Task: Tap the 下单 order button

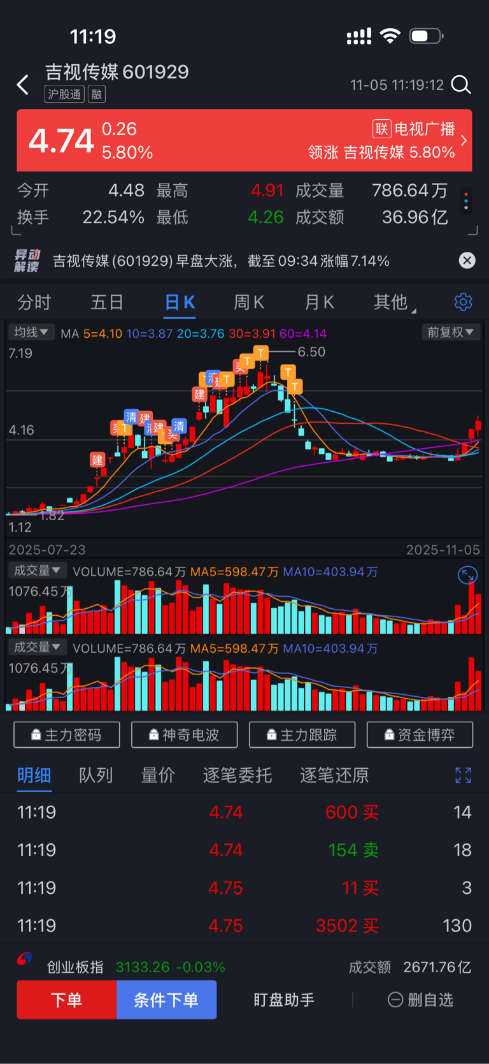Action: [x=67, y=1000]
